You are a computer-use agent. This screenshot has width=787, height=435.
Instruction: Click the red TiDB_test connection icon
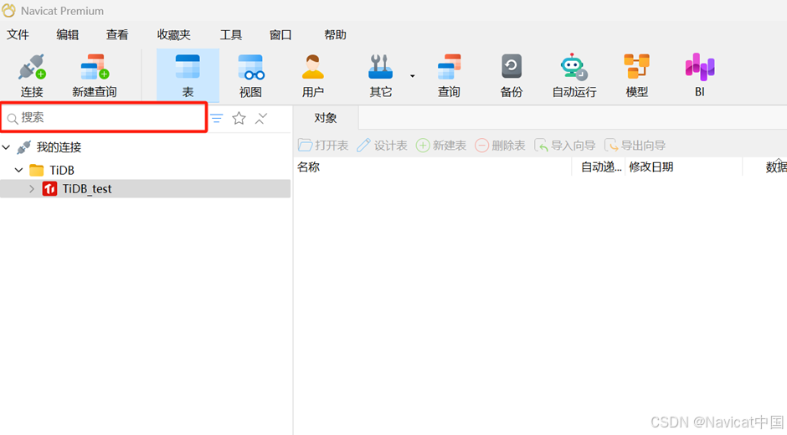[49, 189]
